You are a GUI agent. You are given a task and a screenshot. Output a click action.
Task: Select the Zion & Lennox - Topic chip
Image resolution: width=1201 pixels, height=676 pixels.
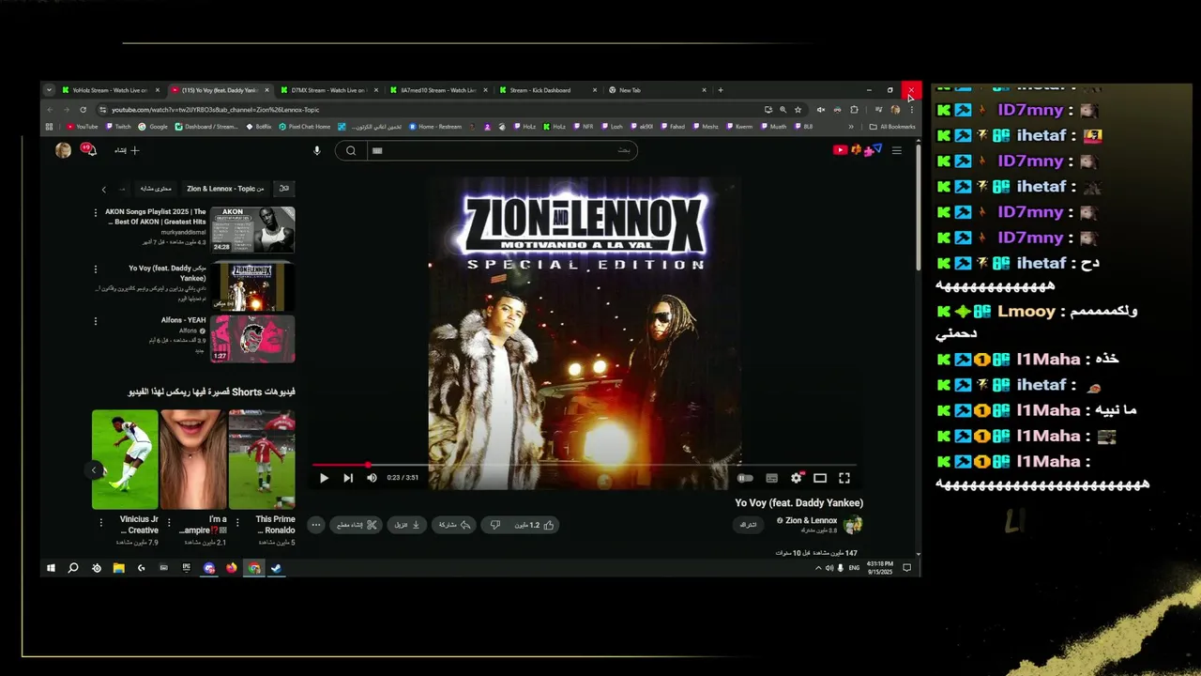225,189
